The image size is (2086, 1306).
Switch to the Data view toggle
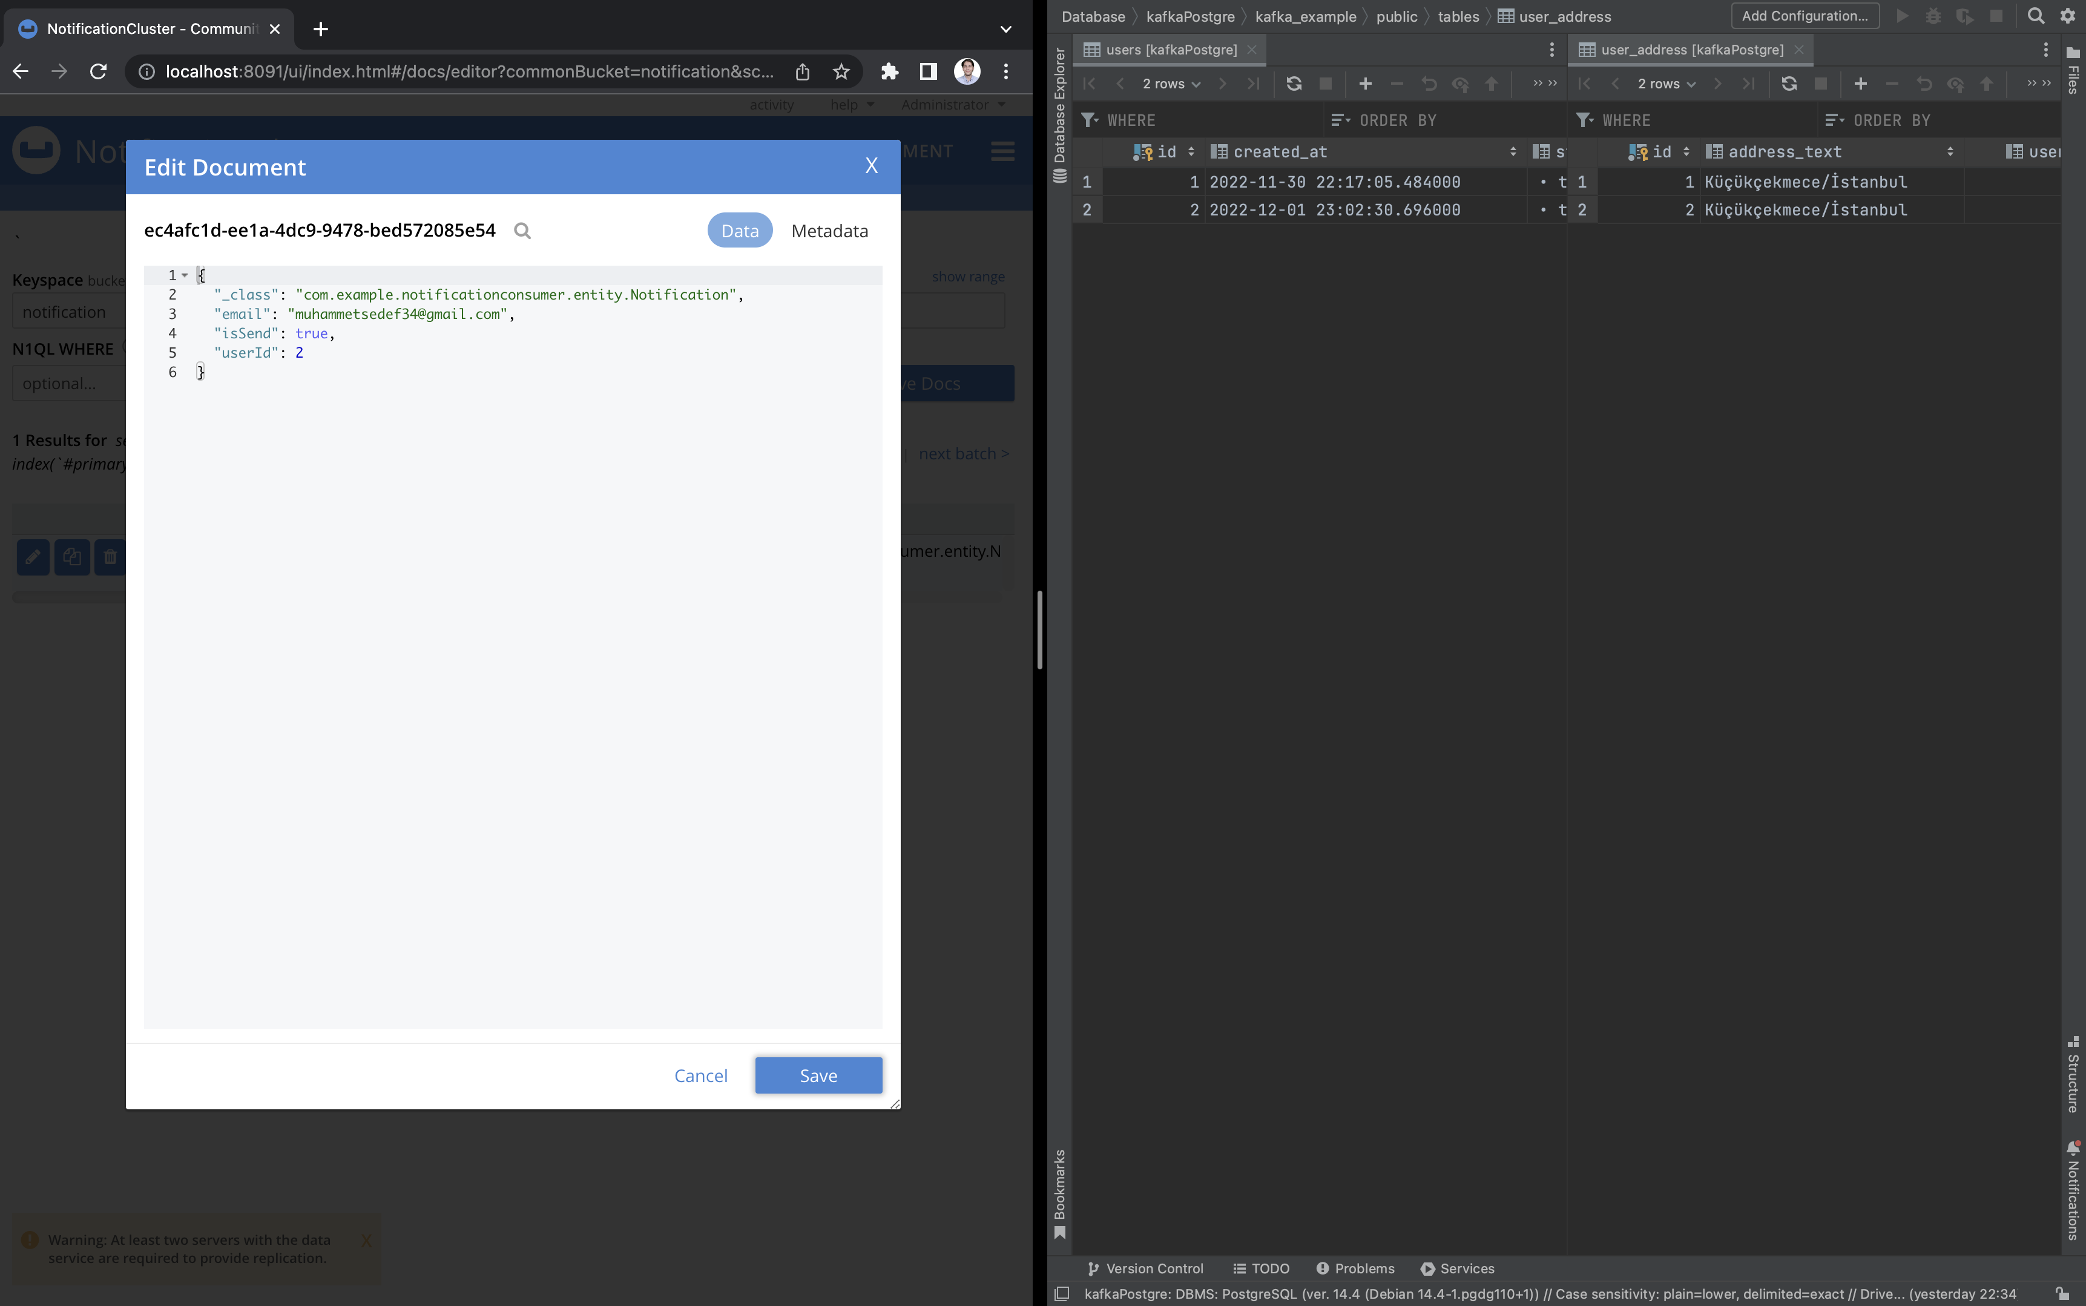pyautogui.click(x=739, y=231)
